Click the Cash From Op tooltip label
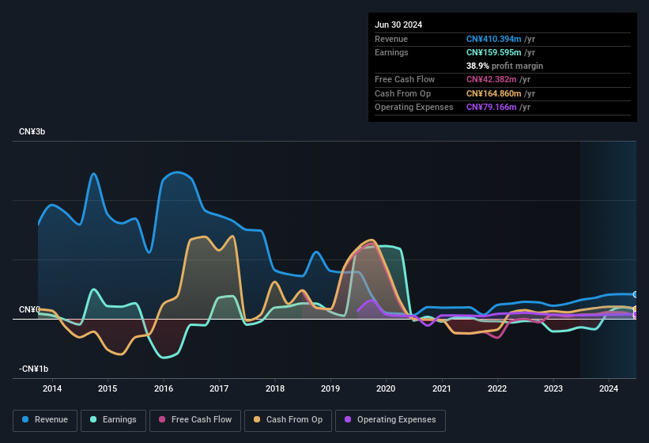The width and height of the screenshot is (649, 443). (402, 93)
